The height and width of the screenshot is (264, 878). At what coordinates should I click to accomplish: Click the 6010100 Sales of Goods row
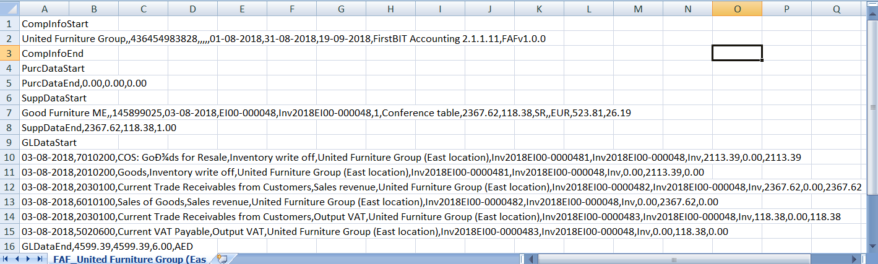pyautogui.click(x=370, y=202)
